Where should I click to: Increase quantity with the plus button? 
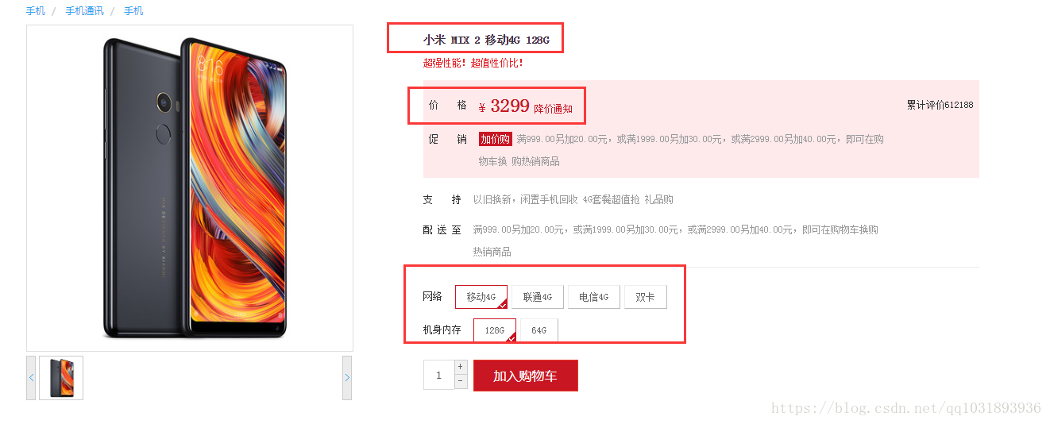[461, 367]
